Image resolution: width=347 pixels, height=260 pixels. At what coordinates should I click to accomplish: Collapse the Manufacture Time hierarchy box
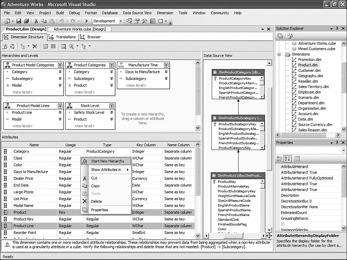tap(166, 65)
